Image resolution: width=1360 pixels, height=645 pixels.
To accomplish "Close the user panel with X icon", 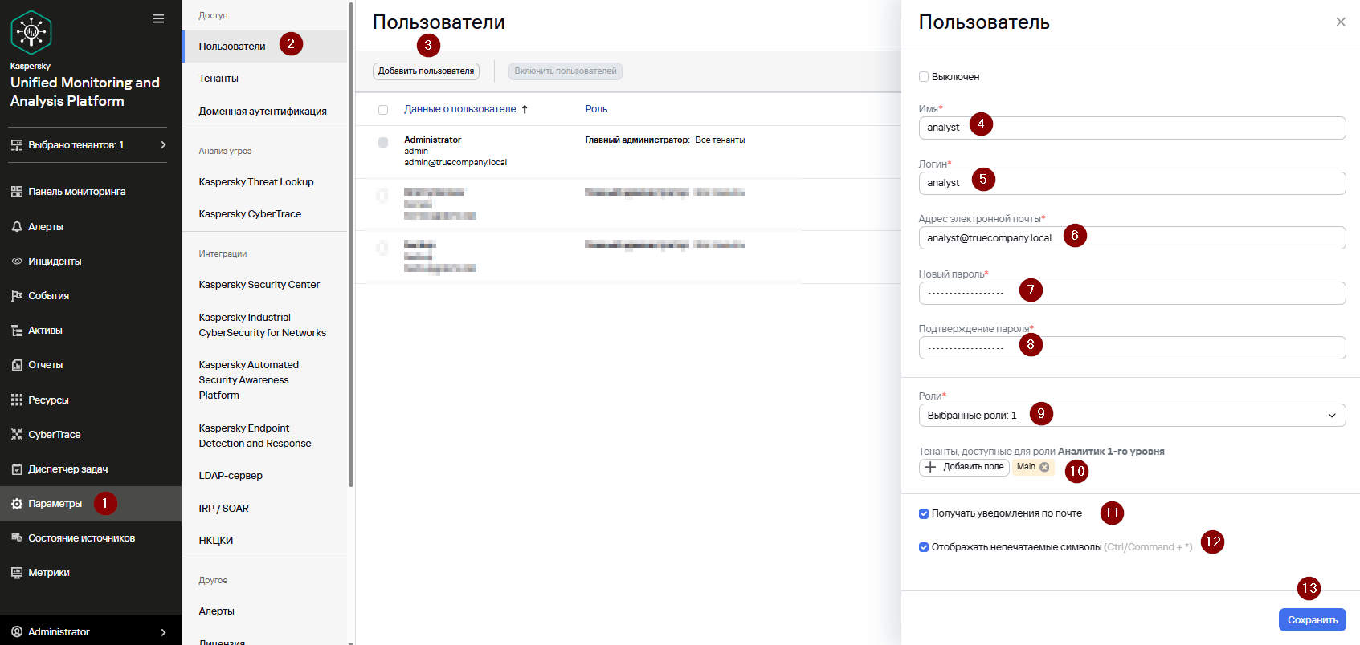I will point(1341,22).
